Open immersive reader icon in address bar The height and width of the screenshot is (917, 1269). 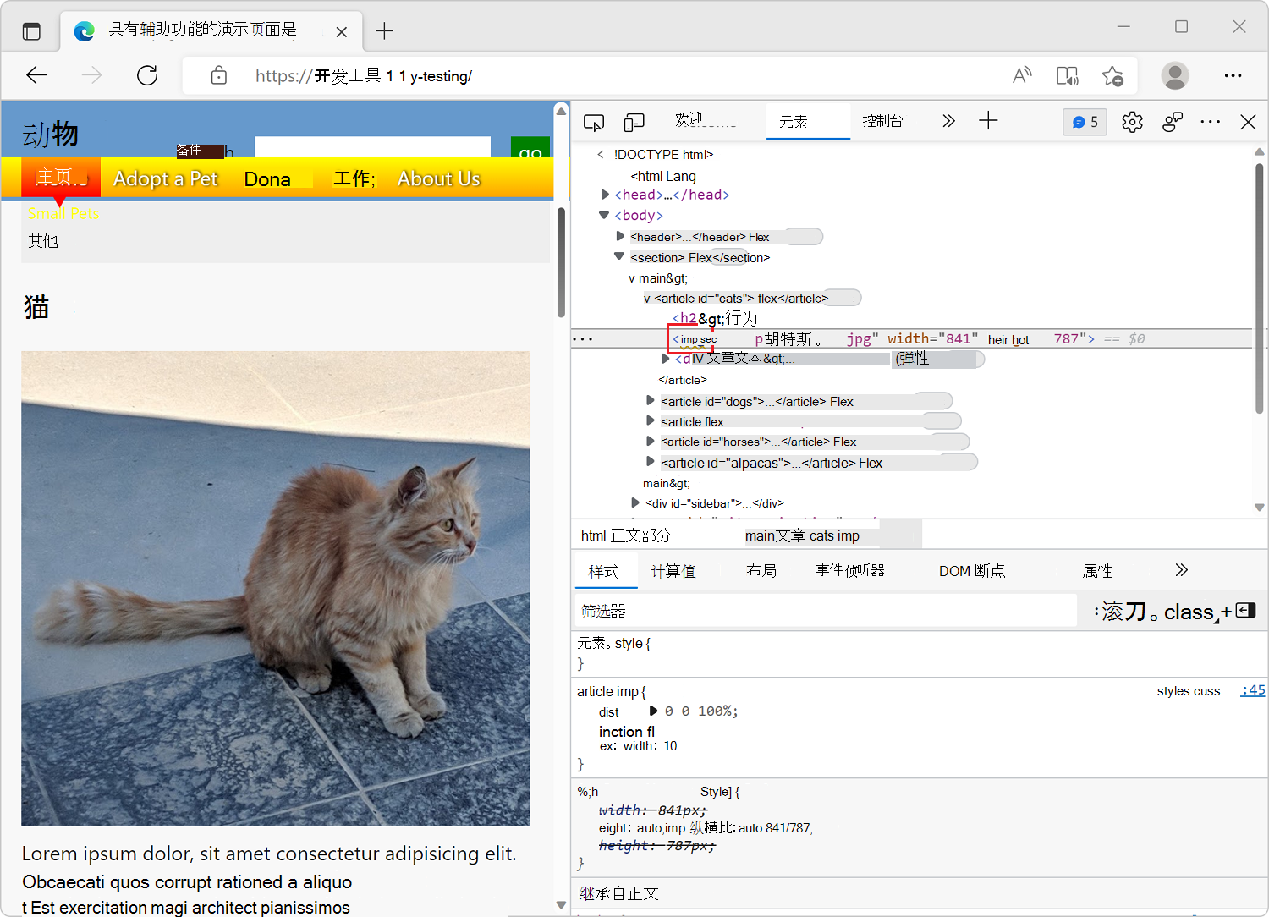pyautogui.click(x=1068, y=75)
